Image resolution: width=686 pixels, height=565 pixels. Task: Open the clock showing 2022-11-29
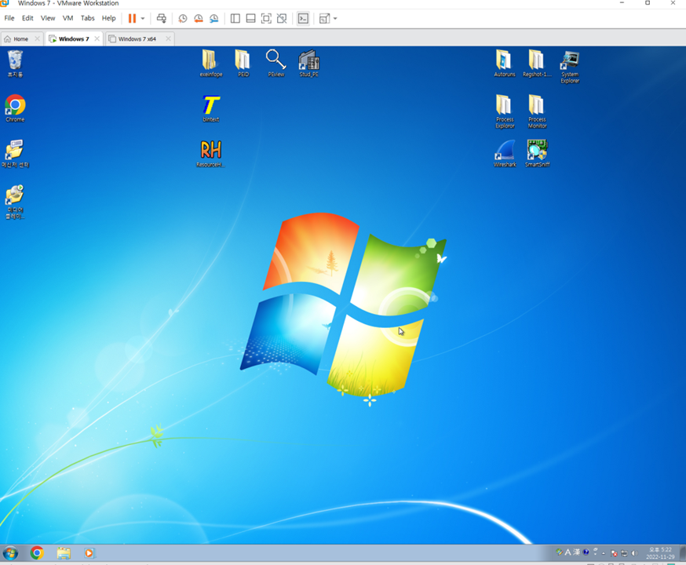coord(660,553)
